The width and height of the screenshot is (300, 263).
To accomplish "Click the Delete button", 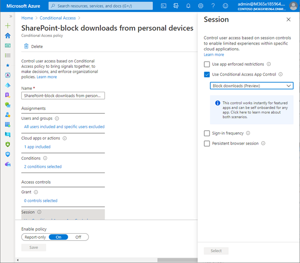I will 33,47.
